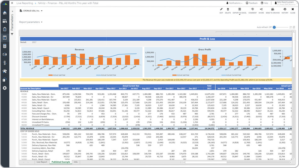Click Send to Archive icon
The image size is (299, 168).
tap(273, 9)
